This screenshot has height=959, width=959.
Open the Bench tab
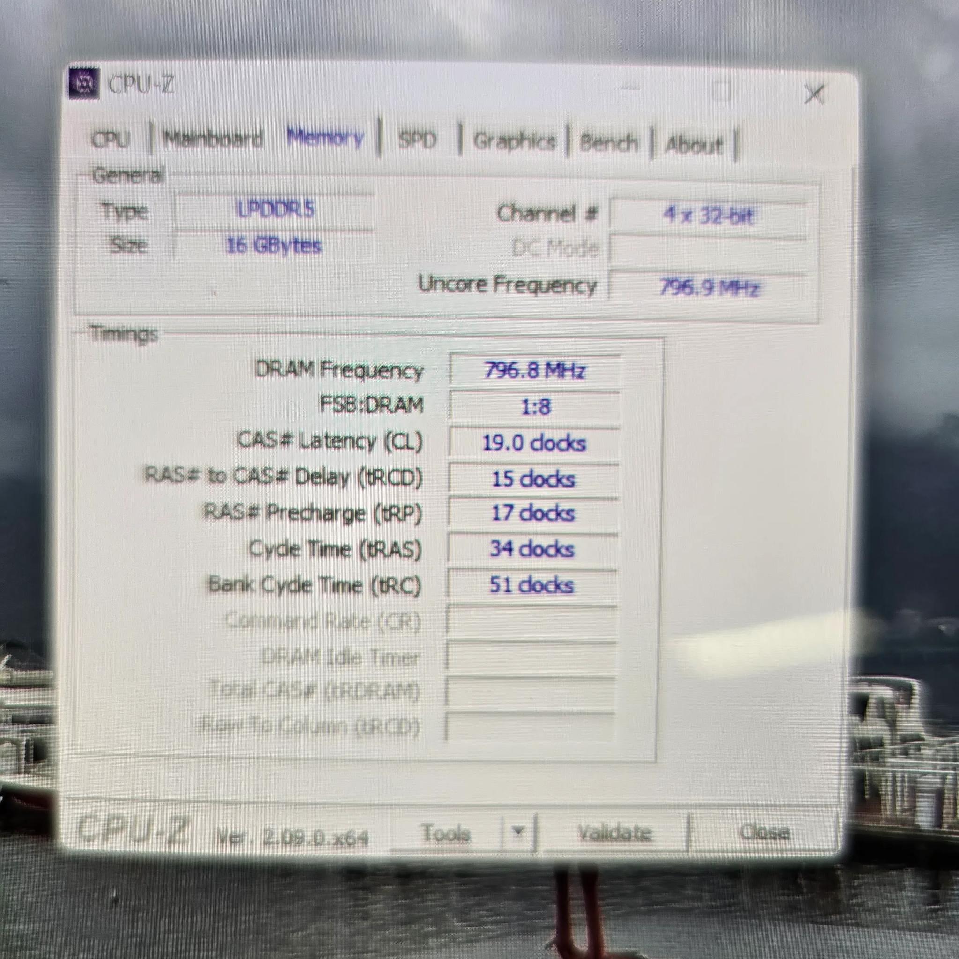coord(609,143)
